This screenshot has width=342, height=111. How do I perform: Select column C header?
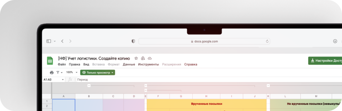tap(113, 96)
